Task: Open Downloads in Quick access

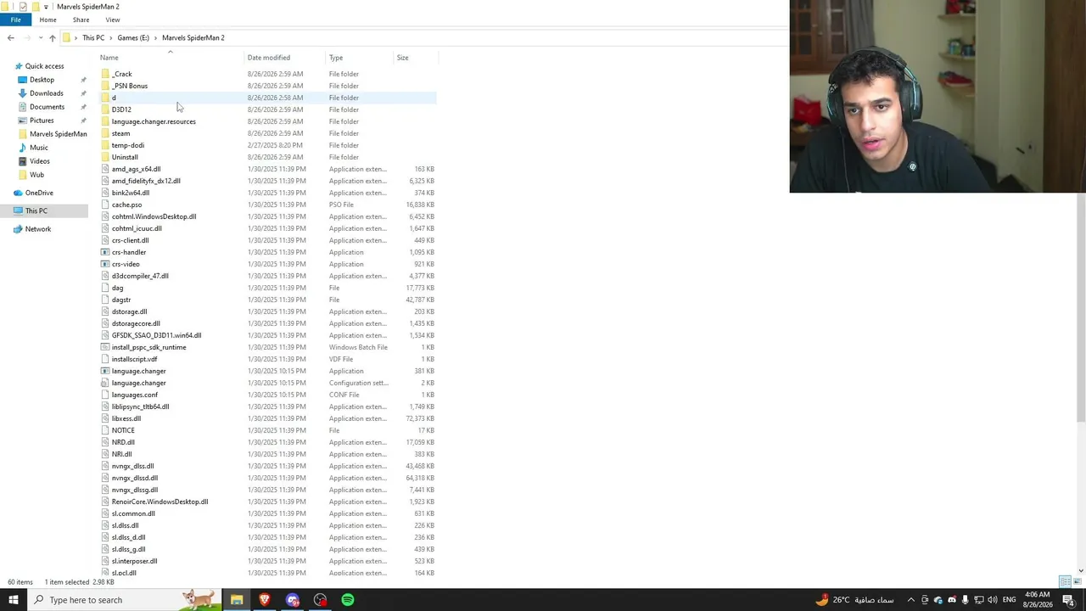Action: [47, 93]
